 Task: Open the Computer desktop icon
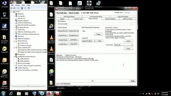pos(5,4)
